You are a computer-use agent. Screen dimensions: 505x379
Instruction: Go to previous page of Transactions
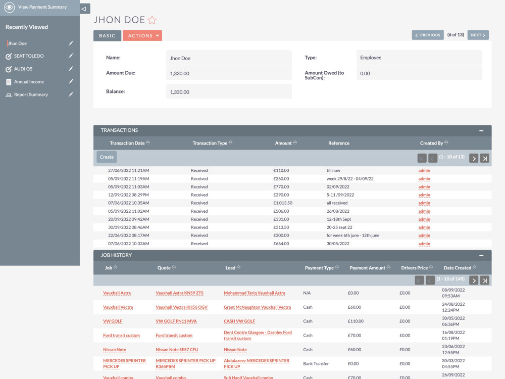coord(433,158)
